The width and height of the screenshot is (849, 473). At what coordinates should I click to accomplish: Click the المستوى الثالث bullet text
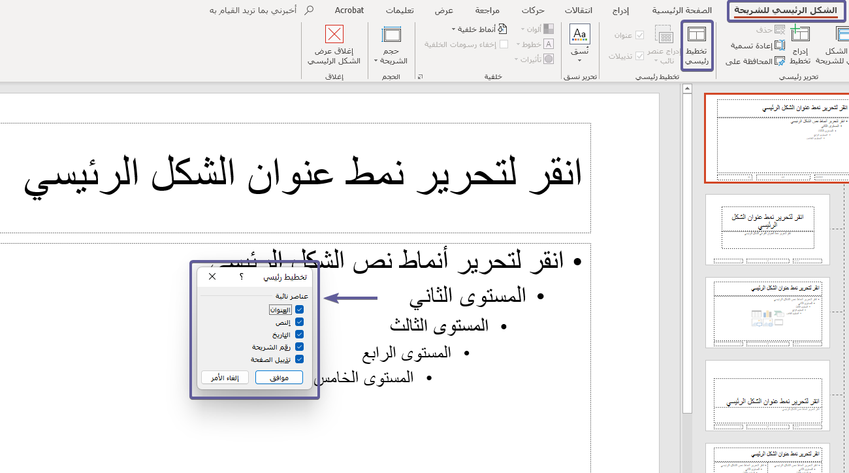coord(439,325)
